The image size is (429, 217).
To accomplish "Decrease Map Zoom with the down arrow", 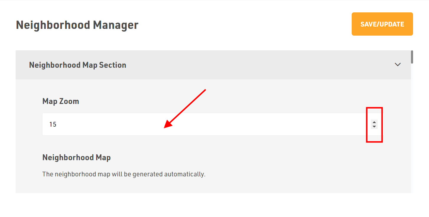I will coord(374,127).
